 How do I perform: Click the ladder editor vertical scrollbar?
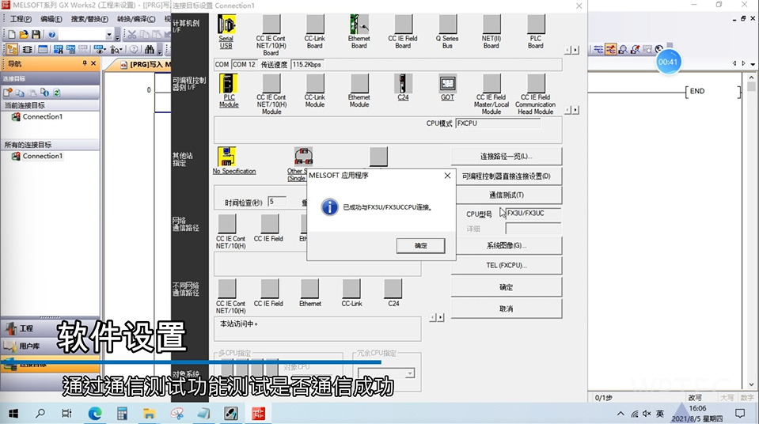751,231
